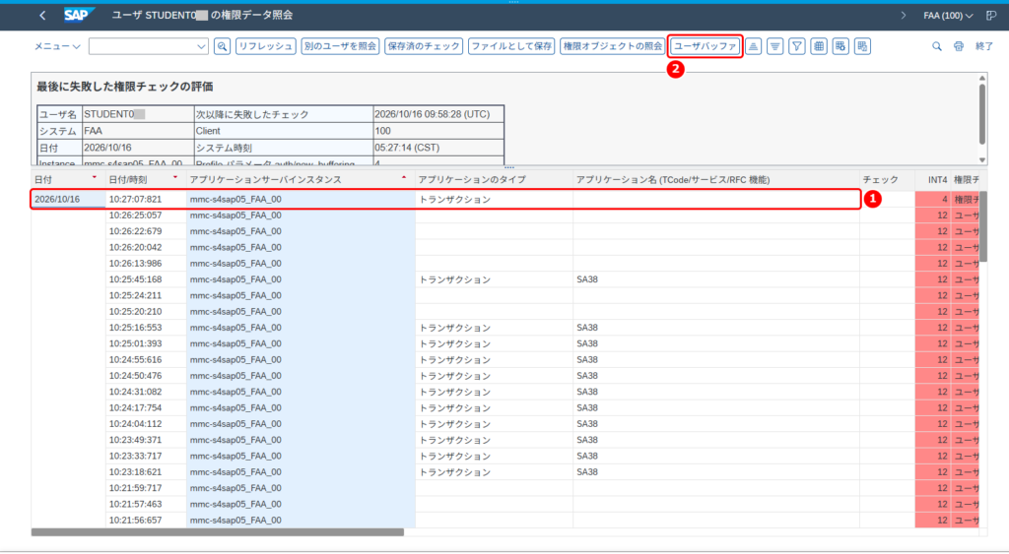Click SA38 in the 10:25:45:168 row
Image resolution: width=1009 pixels, height=554 pixels.
point(587,279)
